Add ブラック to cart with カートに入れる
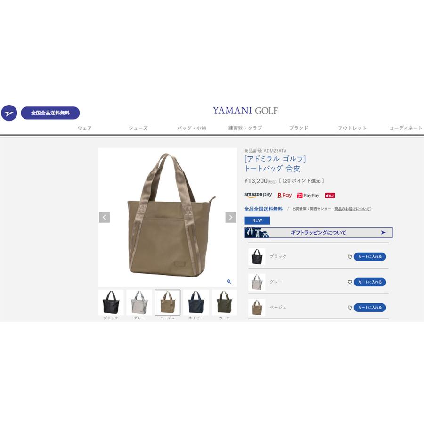 [x=370, y=257]
